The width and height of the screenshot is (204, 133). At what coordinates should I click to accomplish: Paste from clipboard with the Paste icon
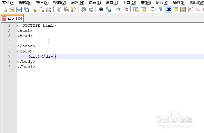pyautogui.click(x=74, y=9)
